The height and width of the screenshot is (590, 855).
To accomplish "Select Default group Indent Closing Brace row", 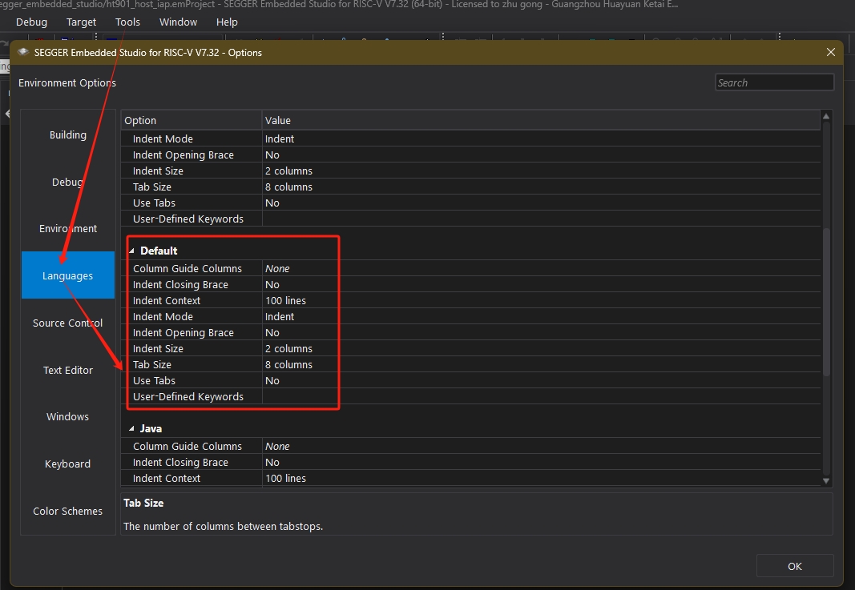I will [471, 284].
